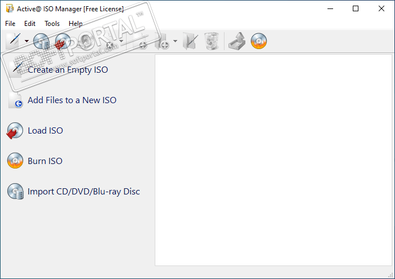Image resolution: width=395 pixels, height=279 pixels.
Task: Click the Create an Empty ISO link
Action: click(x=68, y=70)
